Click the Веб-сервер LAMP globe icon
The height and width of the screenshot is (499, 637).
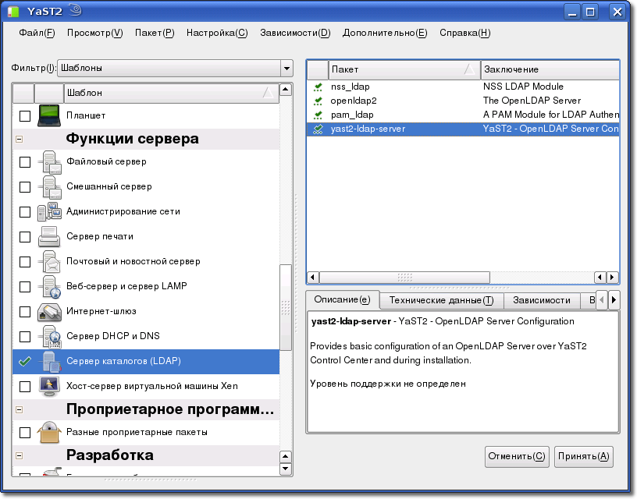(49, 286)
